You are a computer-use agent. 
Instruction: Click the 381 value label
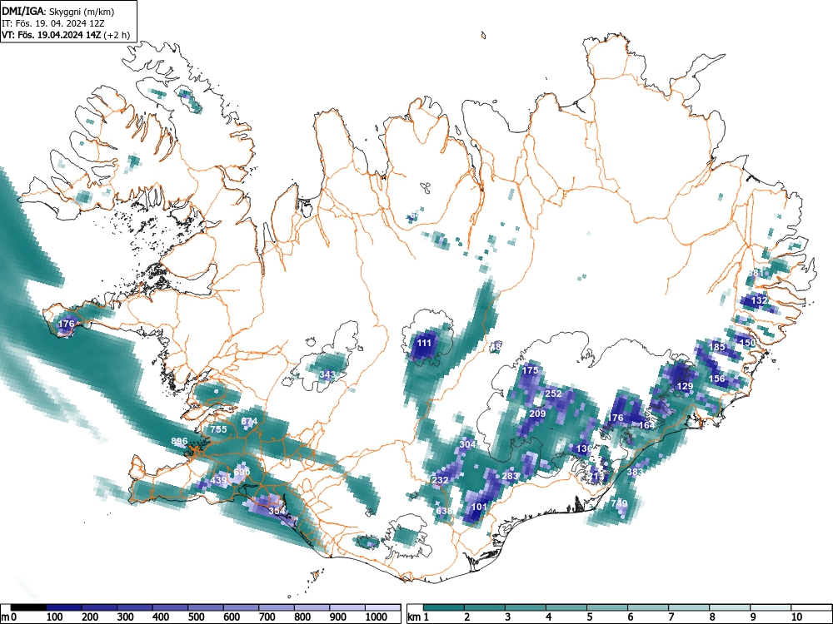pos(755,273)
